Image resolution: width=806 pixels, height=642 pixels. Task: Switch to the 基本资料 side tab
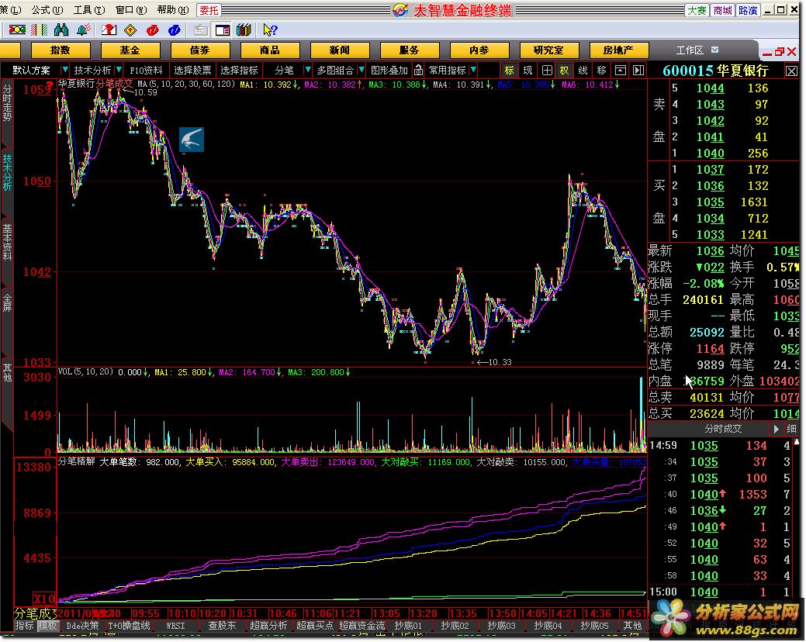click(7, 241)
